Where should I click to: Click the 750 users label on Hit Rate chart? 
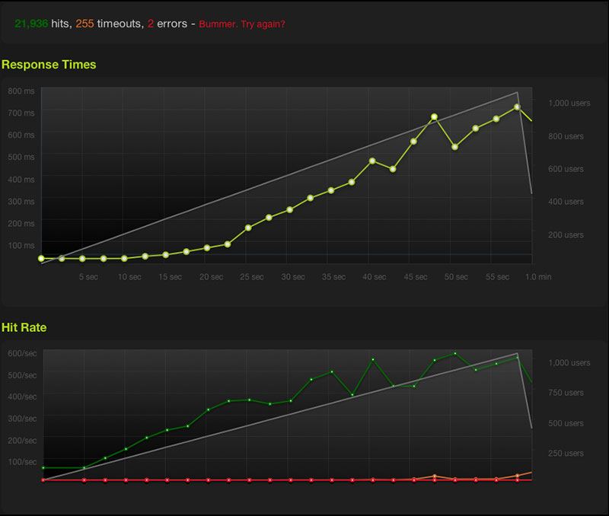tap(566, 393)
